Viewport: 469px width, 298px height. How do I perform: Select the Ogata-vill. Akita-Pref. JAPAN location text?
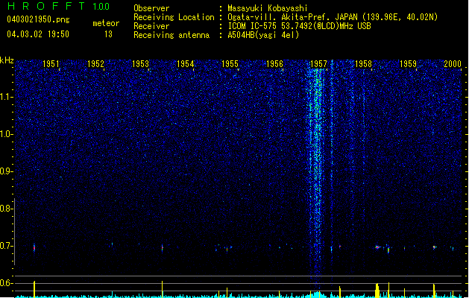(x=333, y=17)
